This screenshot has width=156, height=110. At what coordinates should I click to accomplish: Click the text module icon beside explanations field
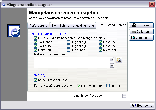119,60
